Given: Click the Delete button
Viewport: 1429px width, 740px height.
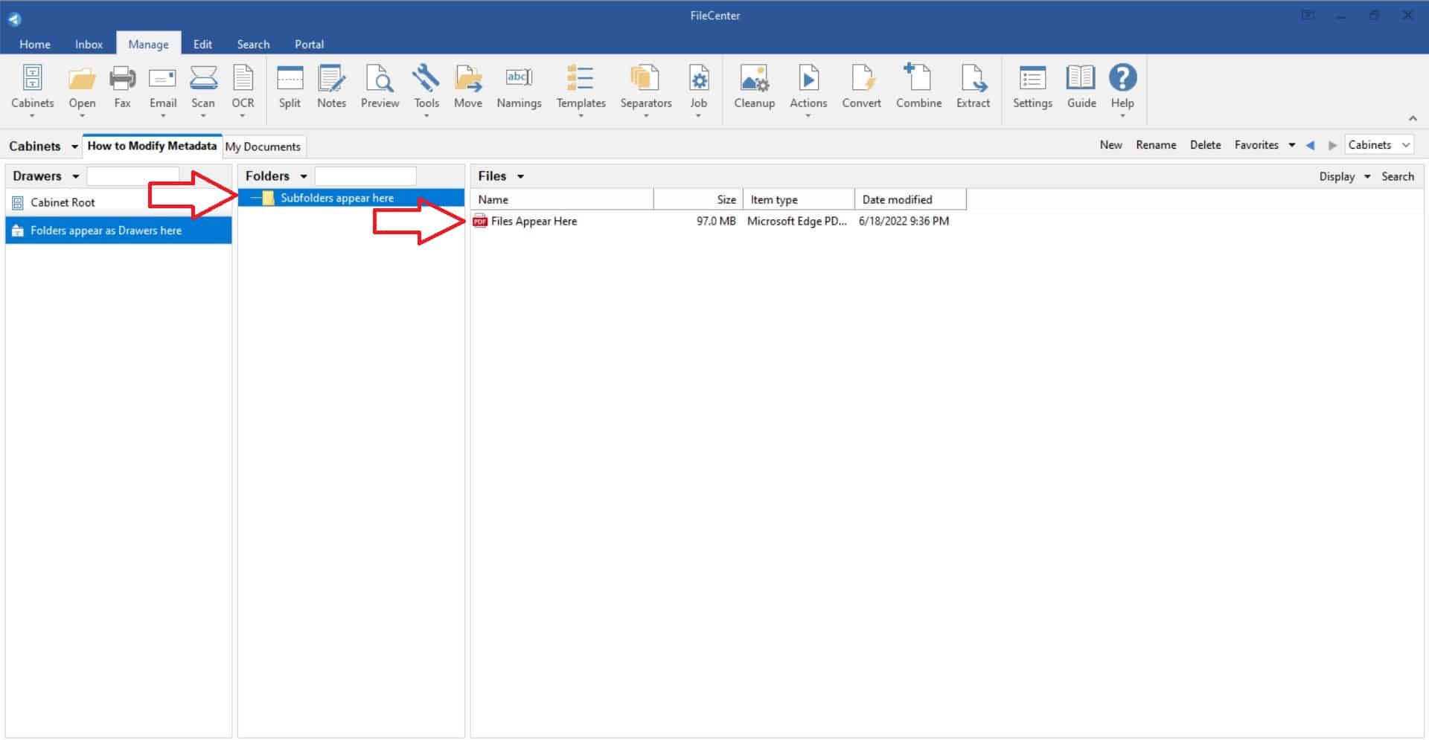Looking at the screenshot, I should point(1205,145).
